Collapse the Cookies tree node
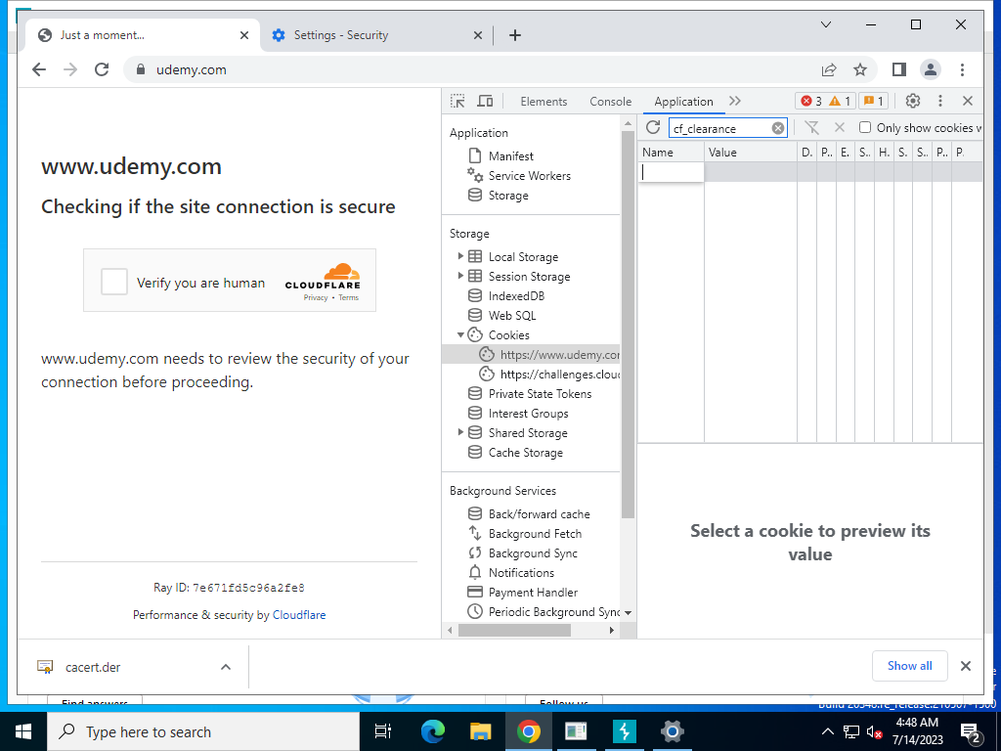 click(x=460, y=334)
